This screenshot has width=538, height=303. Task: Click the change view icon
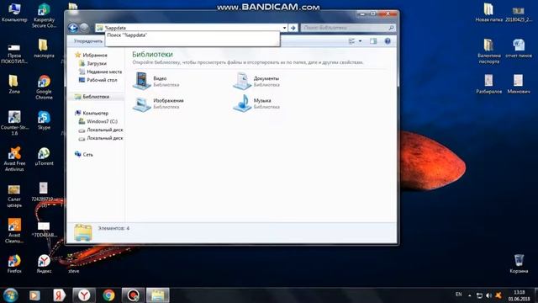coord(351,41)
